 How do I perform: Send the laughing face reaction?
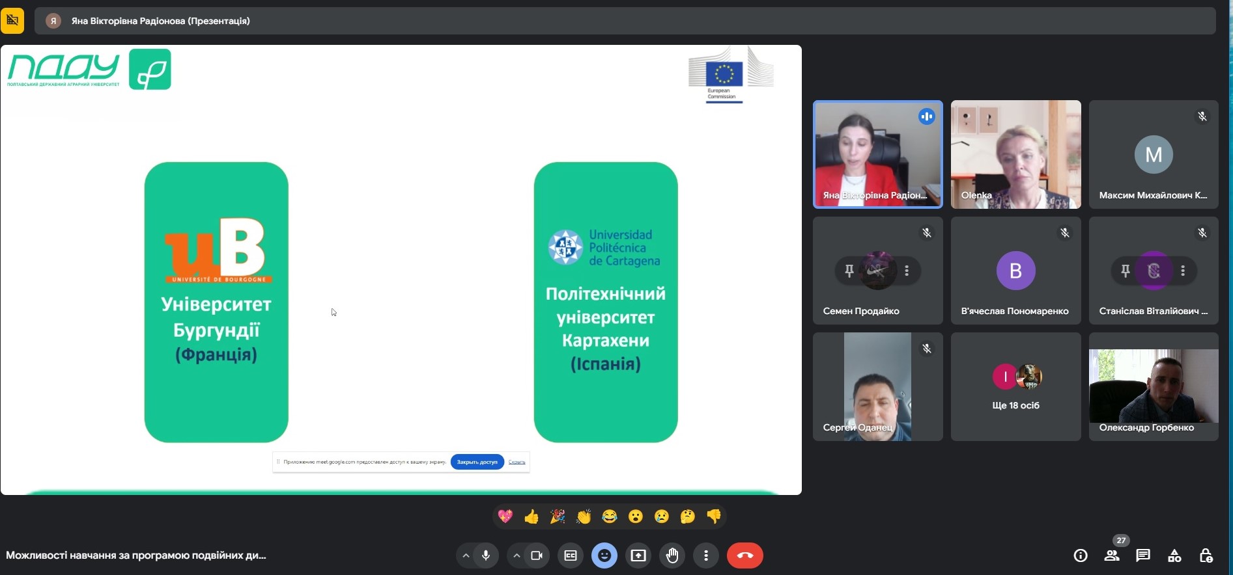click(610, 516)
